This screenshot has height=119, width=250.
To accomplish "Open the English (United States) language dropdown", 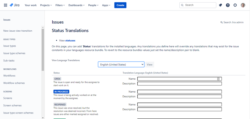I will tap(121, 64).
